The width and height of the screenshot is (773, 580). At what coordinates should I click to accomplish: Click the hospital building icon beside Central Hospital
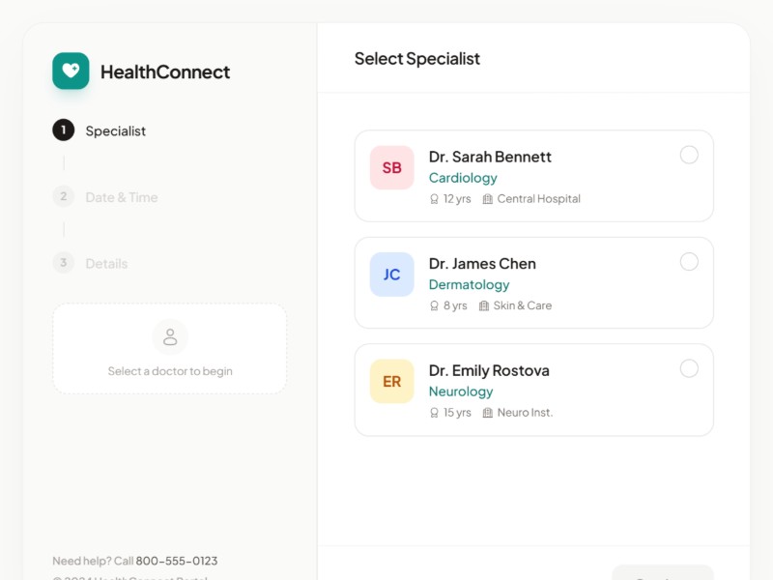(487, 199)
